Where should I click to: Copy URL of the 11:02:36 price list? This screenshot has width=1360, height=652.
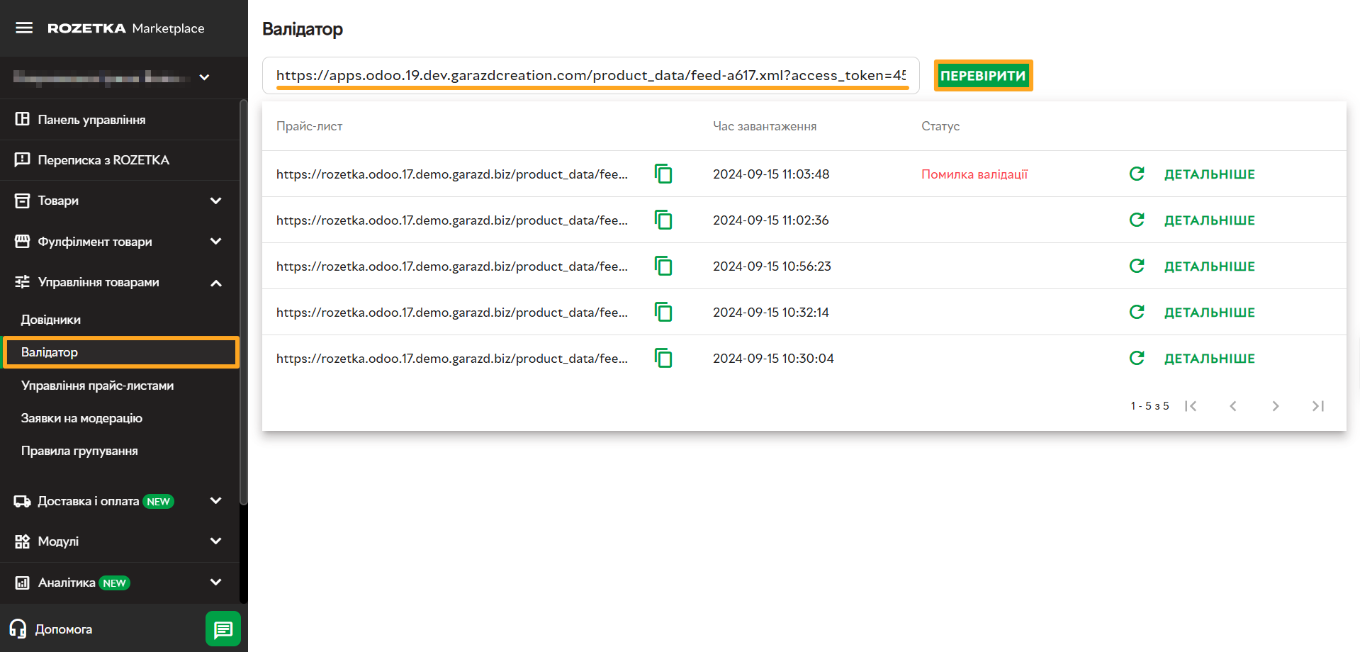[x=663, y=220]
